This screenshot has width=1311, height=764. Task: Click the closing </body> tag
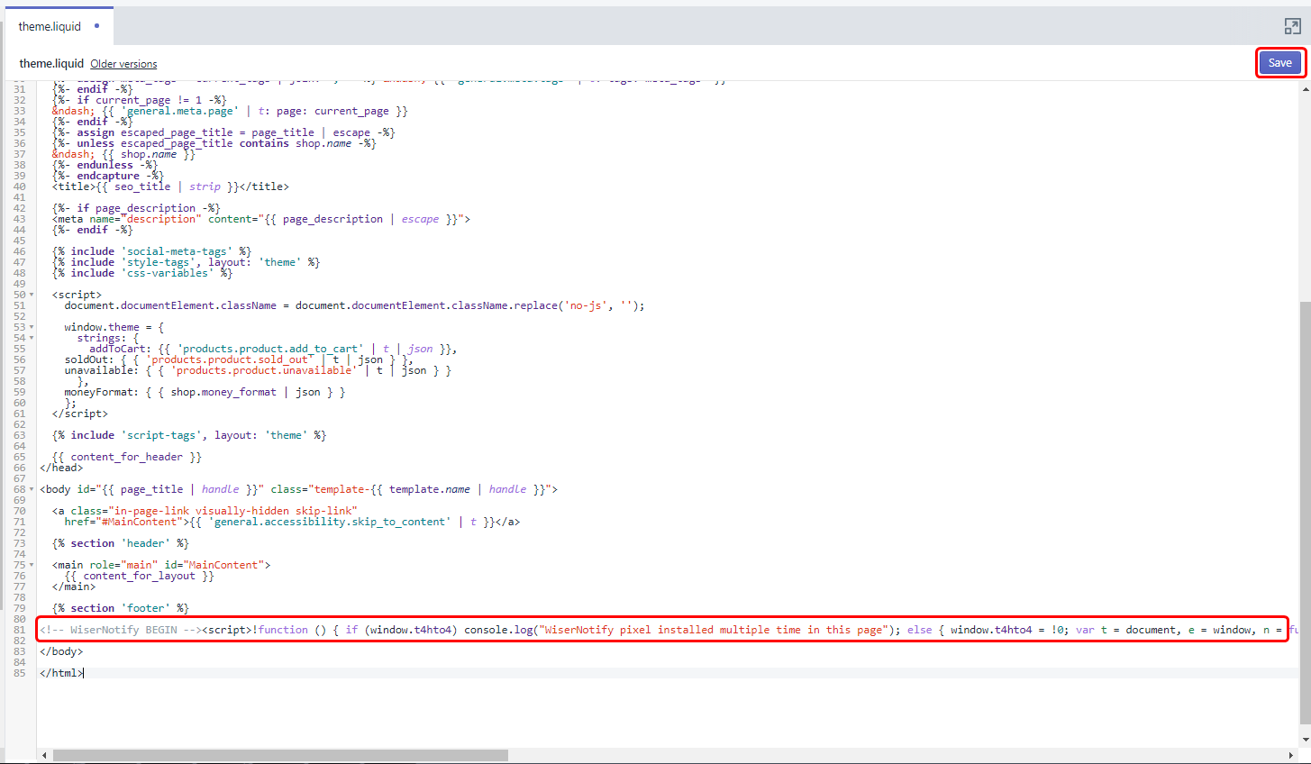(61, 651)
